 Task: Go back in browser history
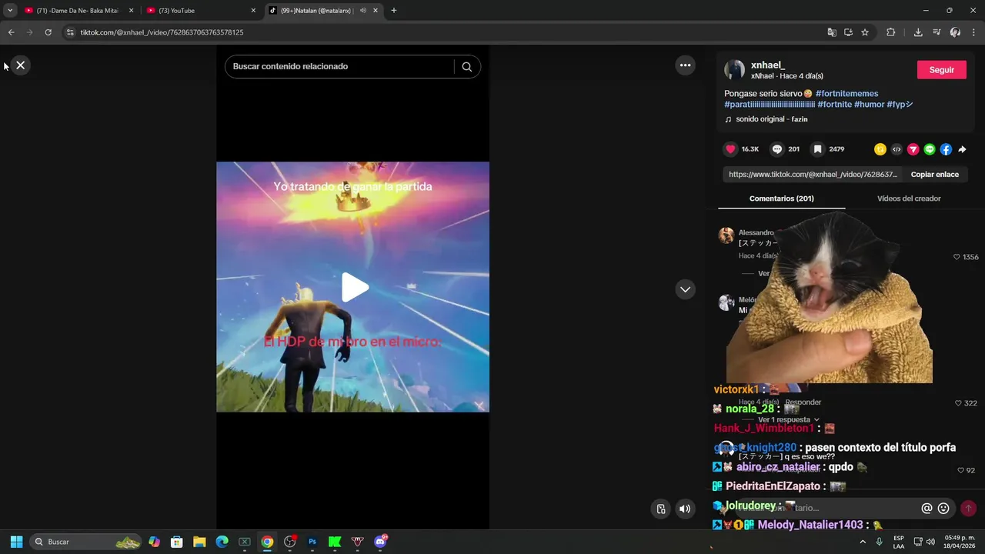[x=11, y=32]
